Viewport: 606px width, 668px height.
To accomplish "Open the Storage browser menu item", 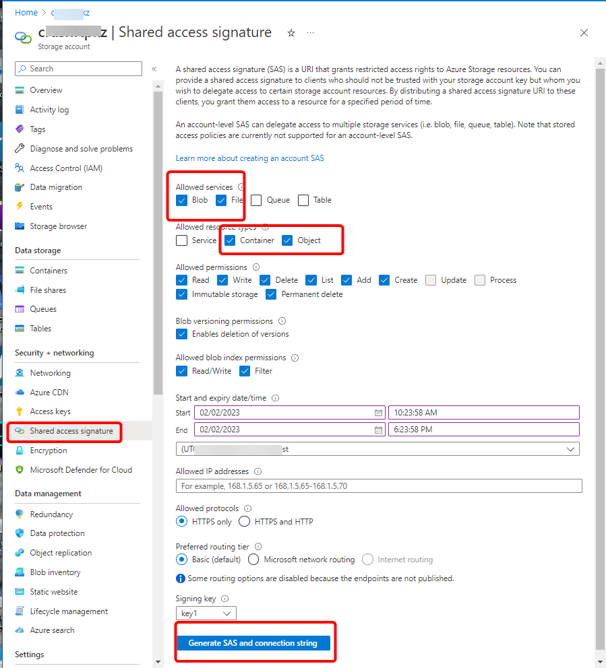I will click(59, 226).
